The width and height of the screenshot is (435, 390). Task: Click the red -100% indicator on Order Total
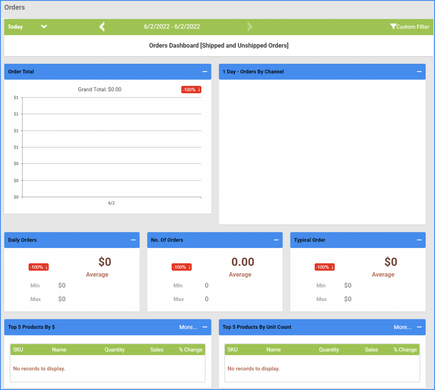191,89
